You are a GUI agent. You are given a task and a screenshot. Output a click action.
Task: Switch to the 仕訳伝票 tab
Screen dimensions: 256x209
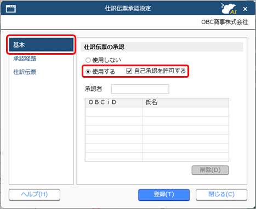tap(25, 72)
